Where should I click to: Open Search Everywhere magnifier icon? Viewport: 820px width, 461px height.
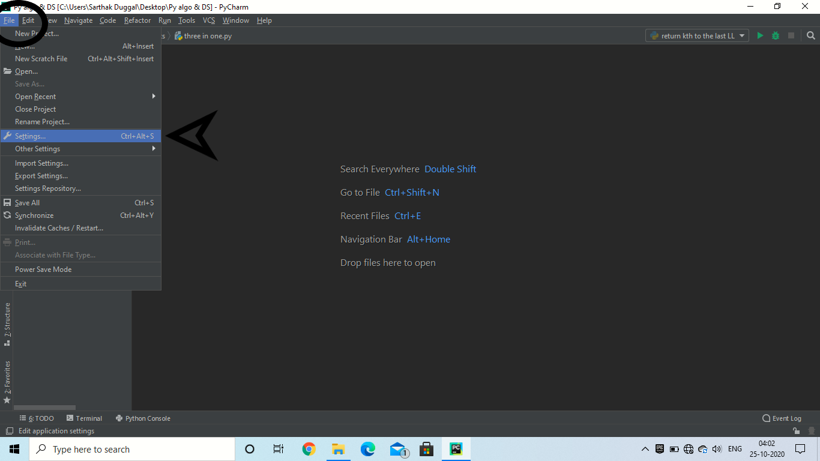point(811,36)
